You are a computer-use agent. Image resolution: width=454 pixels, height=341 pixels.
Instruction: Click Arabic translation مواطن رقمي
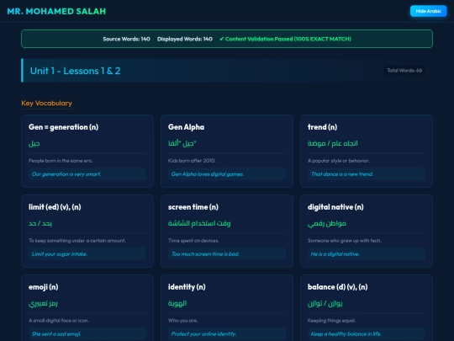pos(326,224)
